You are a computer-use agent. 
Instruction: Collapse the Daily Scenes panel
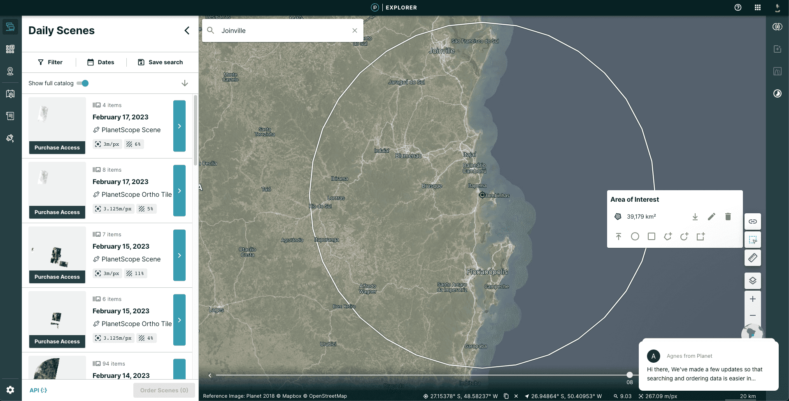tap(187, 30)
